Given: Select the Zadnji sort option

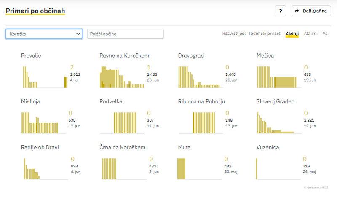Looking at the screenshot, I should [x=292, y=33].
